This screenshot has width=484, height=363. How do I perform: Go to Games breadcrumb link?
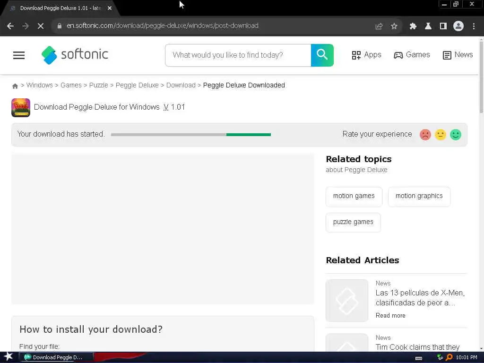click(71, 85)
